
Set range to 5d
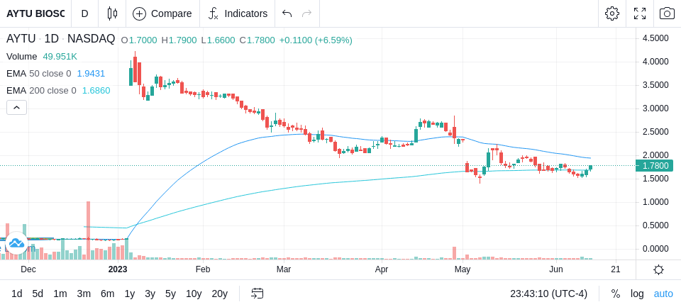(x=38, y=294)
